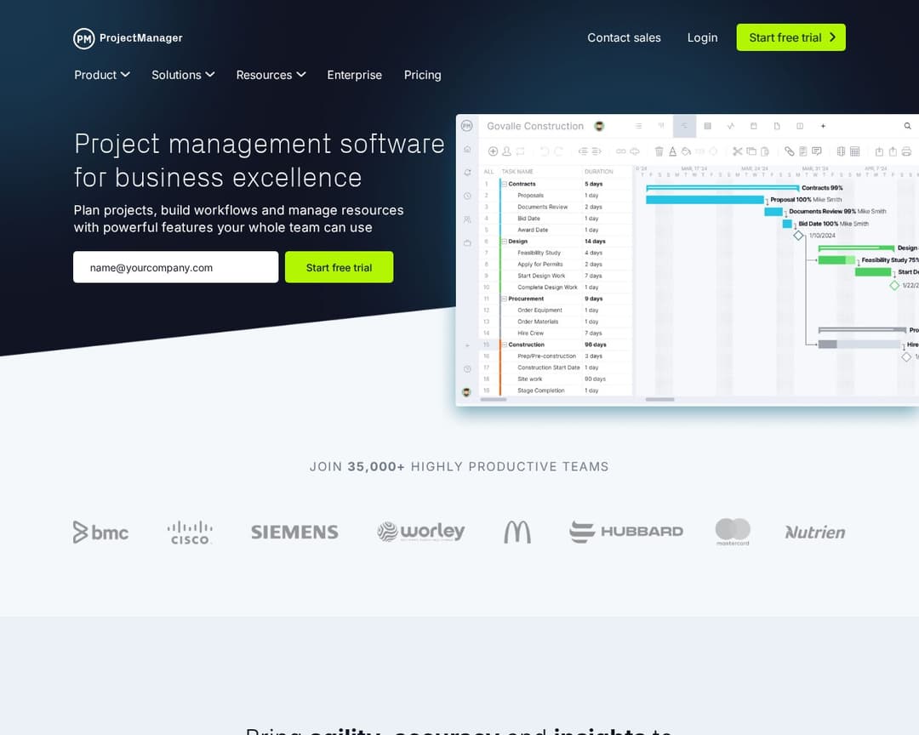Image resolution: width=919 pixels, height=735 pixels.
Task: Click the clock icon in app sidebar
Action: click(467, 196)
